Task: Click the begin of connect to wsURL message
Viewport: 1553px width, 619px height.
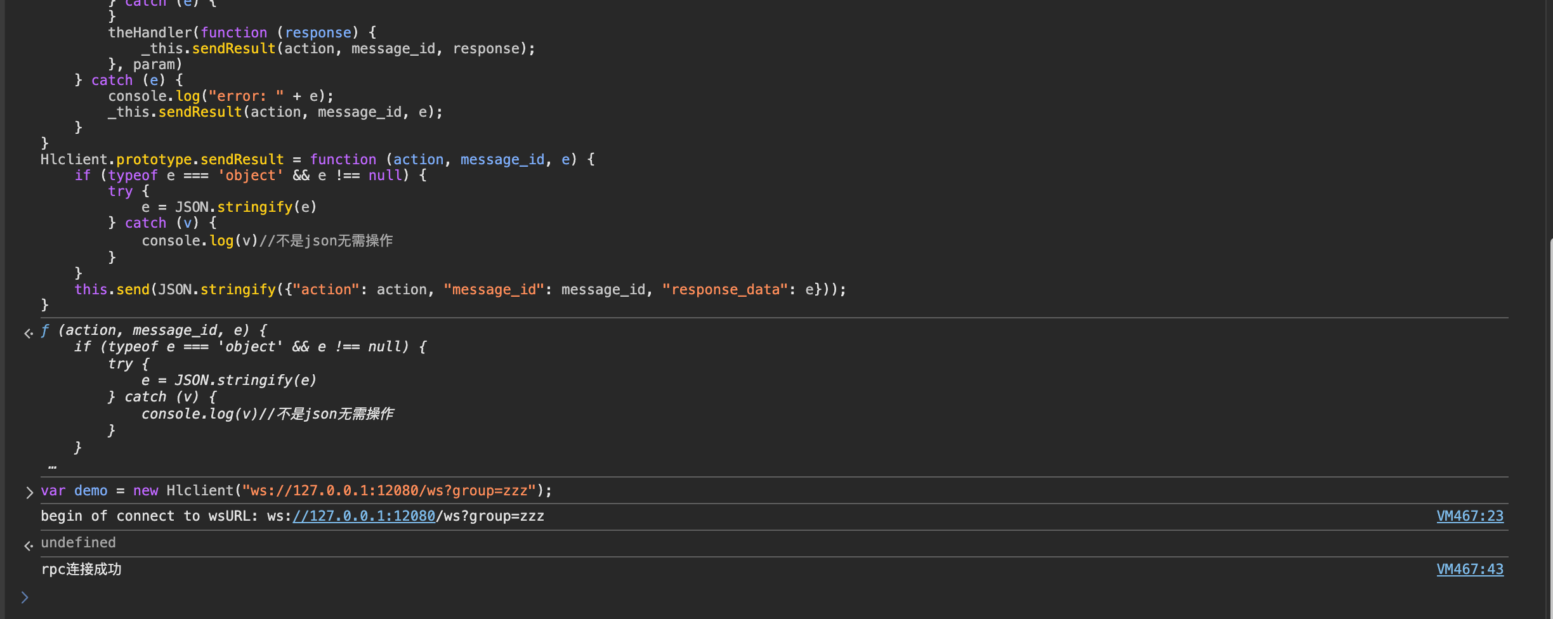Action: [292, 516]
